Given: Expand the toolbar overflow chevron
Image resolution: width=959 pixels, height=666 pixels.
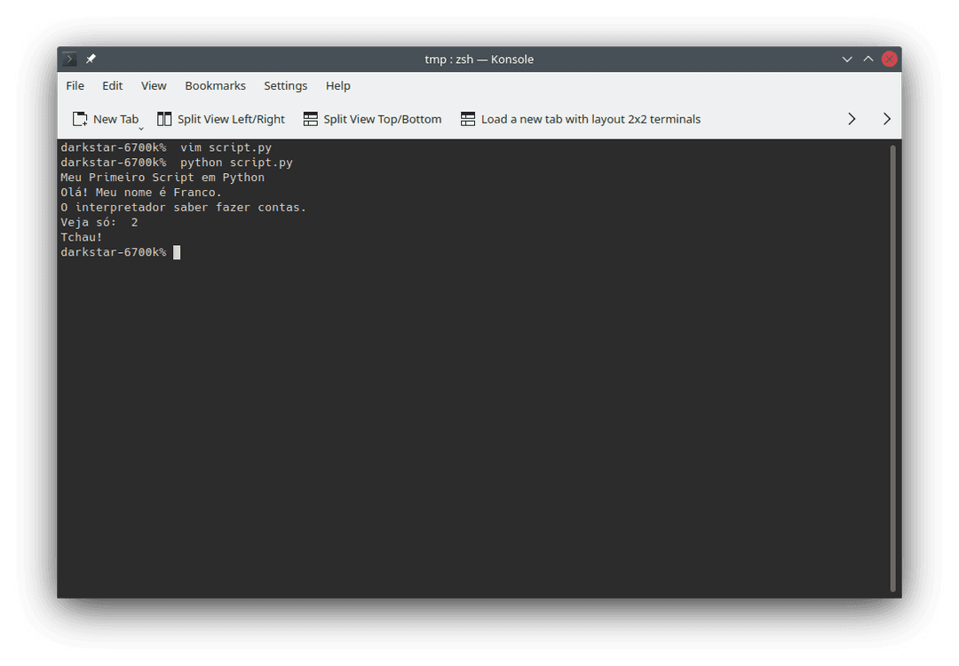Looking at the screenshot, I should [x=852, y=117].
